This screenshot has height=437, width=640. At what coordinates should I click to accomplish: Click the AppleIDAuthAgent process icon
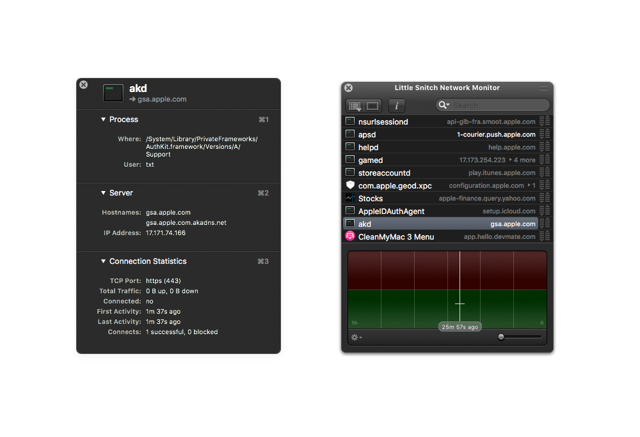(350, 210)
